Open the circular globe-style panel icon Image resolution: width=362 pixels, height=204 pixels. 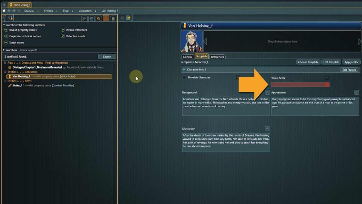coord(91,19)
